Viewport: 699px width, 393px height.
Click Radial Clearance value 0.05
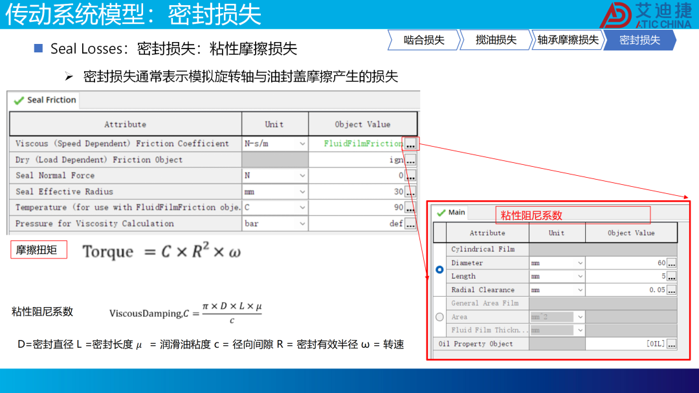click(657, 290)
